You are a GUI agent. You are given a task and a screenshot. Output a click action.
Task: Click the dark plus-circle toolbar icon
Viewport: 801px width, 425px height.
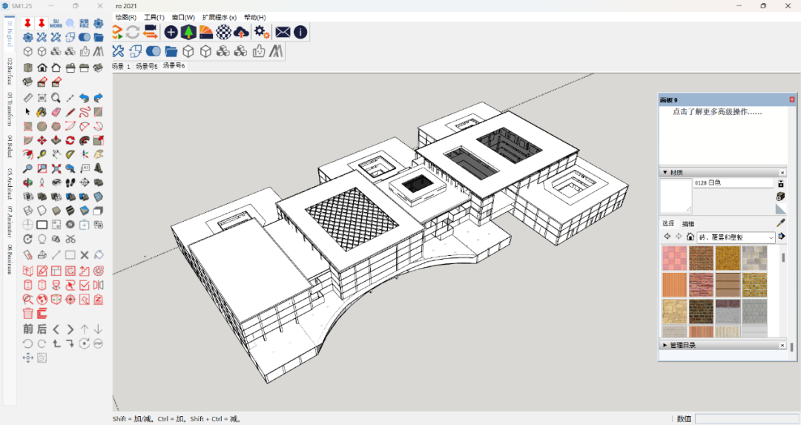(171, 32)
